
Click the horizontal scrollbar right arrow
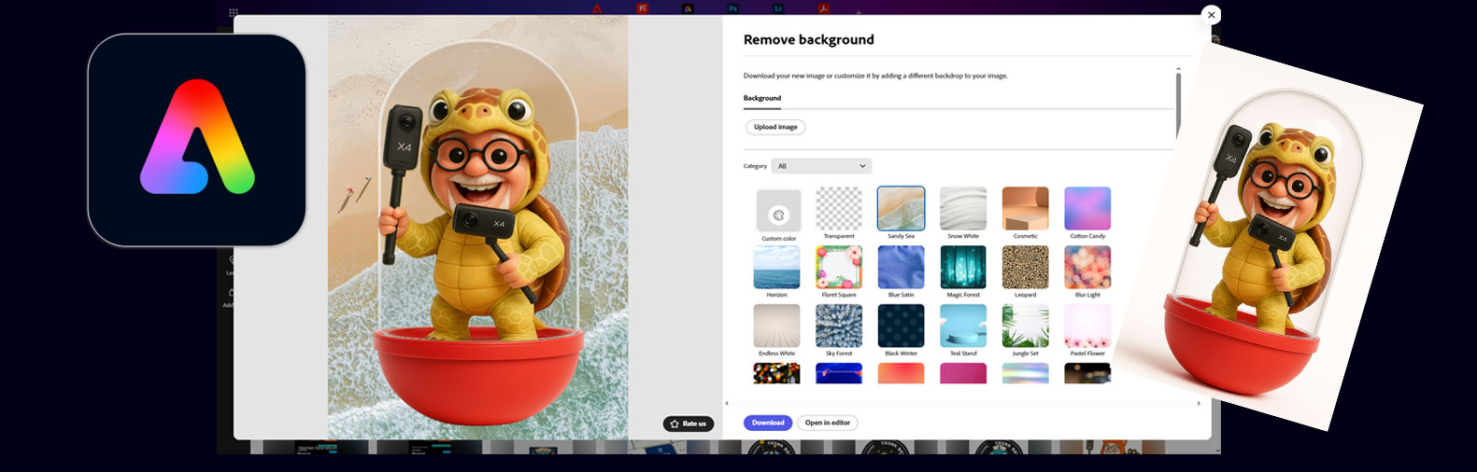tap(1199, 404)
